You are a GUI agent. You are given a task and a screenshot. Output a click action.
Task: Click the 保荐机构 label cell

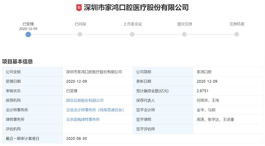[32, 100]
